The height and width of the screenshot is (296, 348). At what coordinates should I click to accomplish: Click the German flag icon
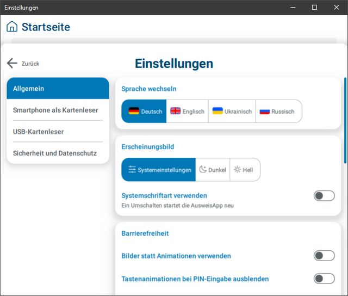tap(134, 111)
